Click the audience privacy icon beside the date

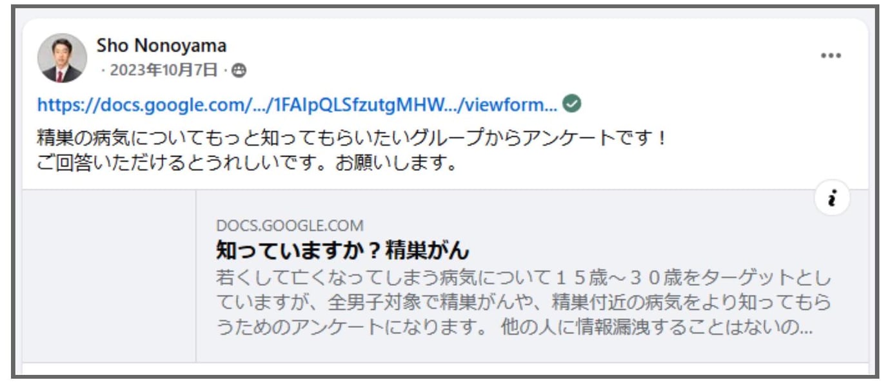pos(239,71)
